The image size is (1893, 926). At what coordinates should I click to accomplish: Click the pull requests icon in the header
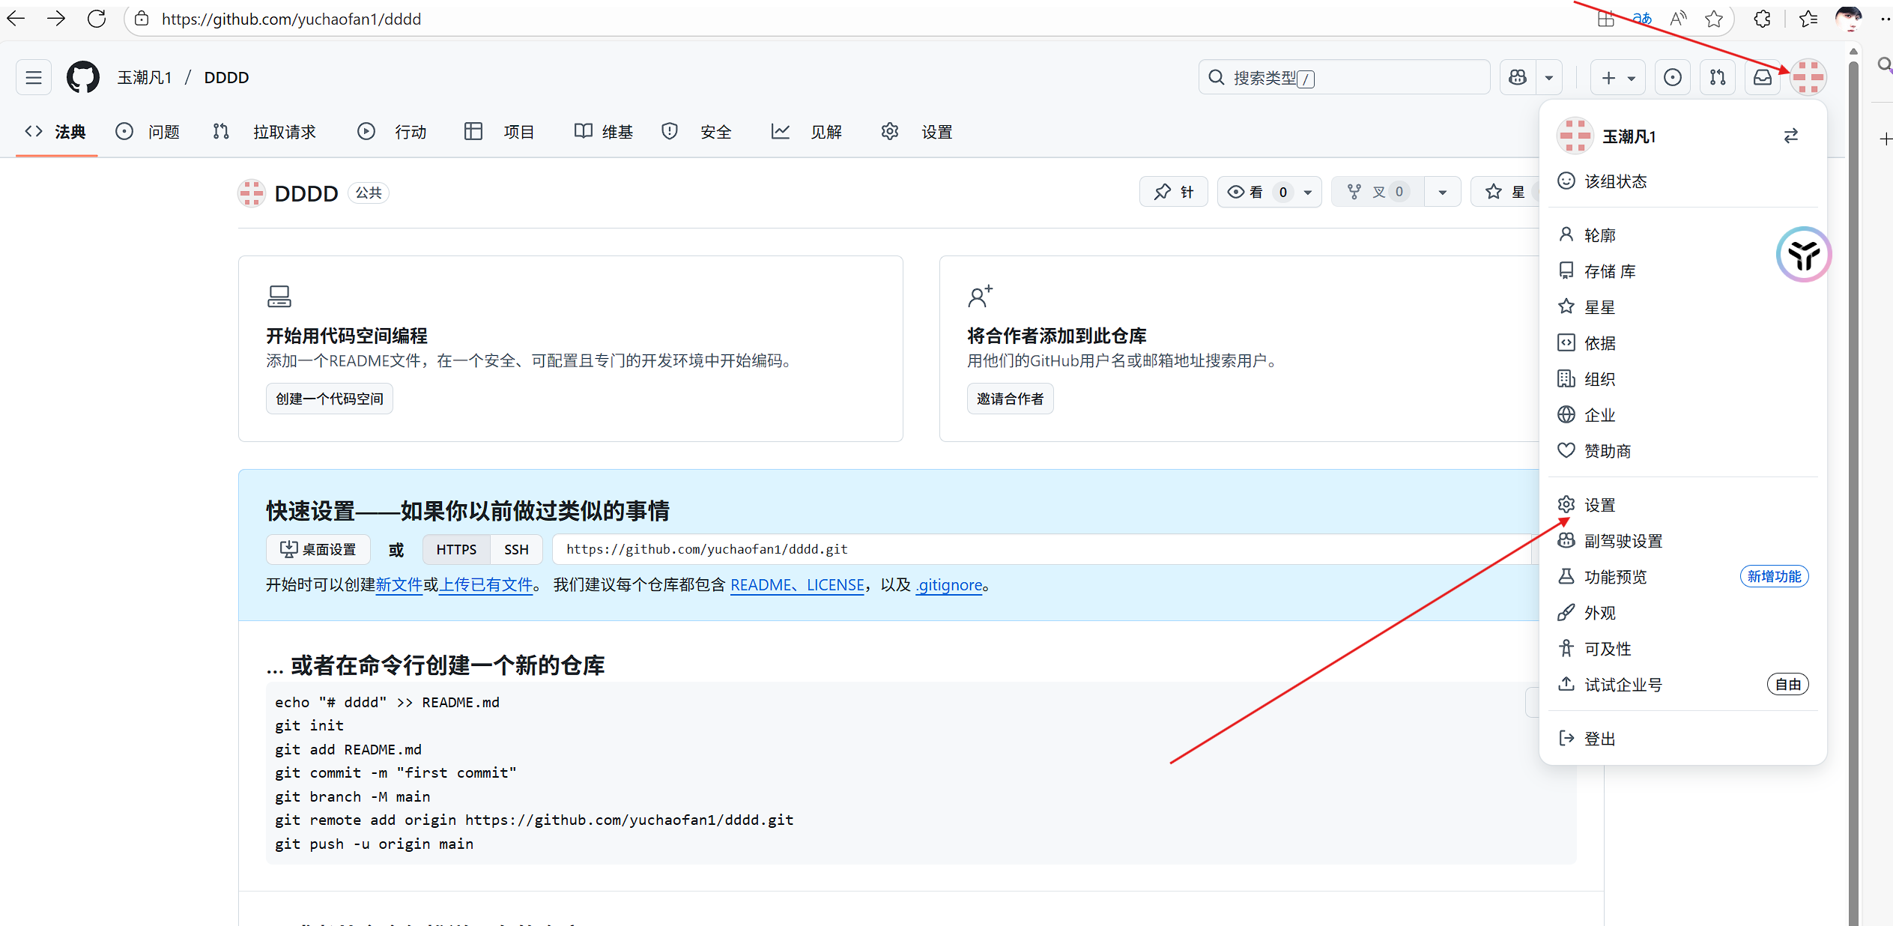[1718, 77]
